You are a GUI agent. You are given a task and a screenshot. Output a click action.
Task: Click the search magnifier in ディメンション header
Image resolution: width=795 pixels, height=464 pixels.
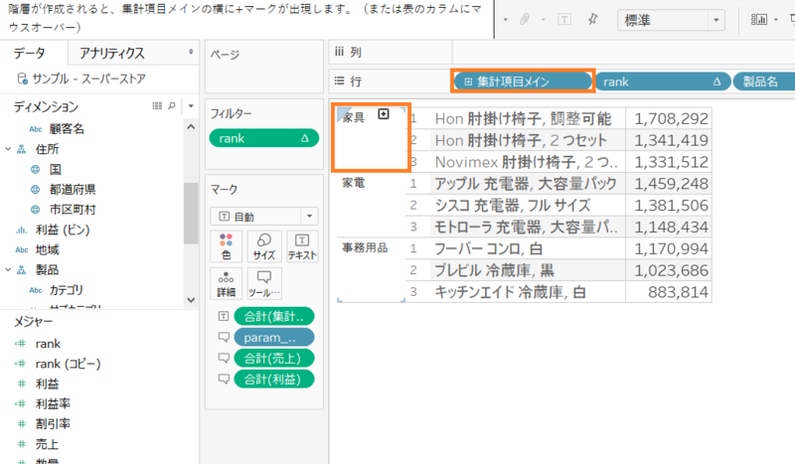point(172,106)
